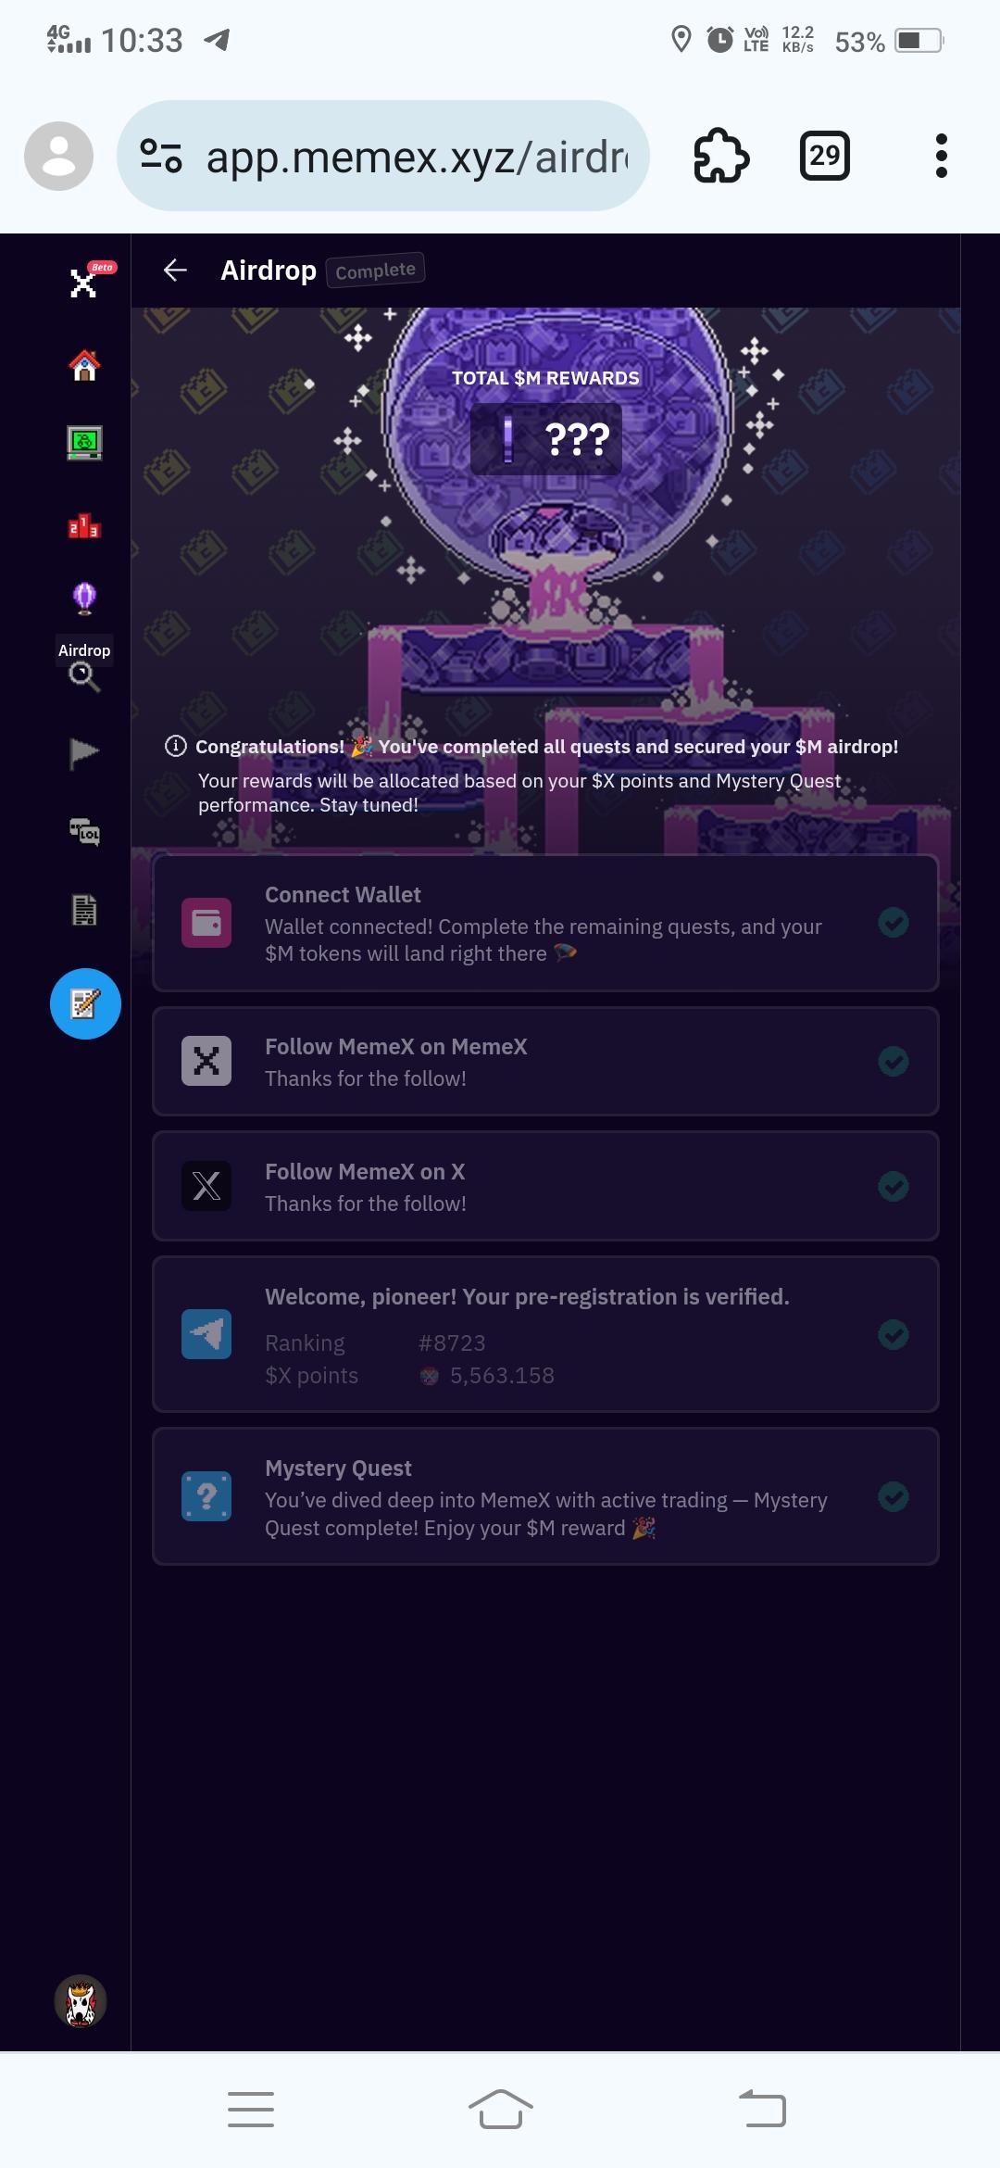Screen dimensions: 1000x2168
Task: Open the LOL chat bubbles icon
Action: click(84, 831)
